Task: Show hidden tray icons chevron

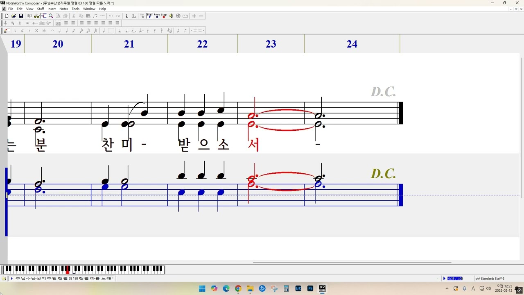Action: (x=447, y=288)
